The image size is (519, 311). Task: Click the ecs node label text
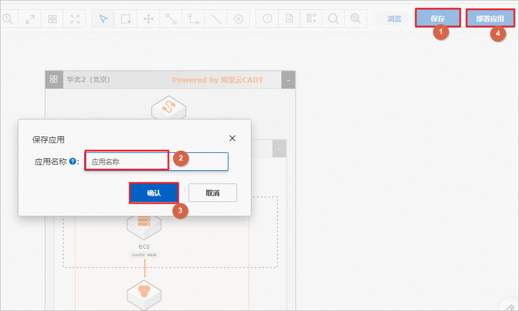point(144,246)
